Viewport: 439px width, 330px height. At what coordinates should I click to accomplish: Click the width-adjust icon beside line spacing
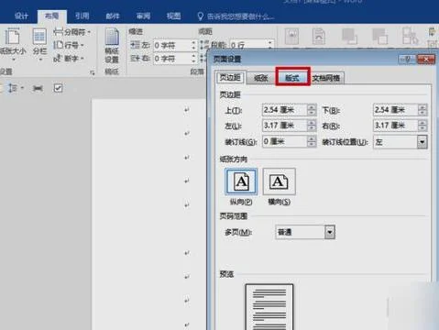click(38, 88)
